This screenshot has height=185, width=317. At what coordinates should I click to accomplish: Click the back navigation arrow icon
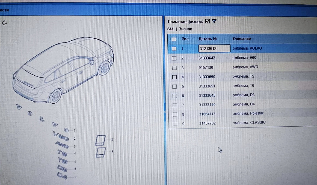4,22
